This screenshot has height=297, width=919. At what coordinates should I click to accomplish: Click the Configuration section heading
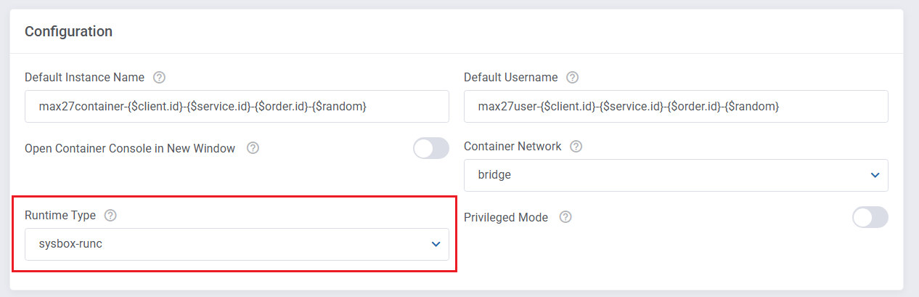68,31
